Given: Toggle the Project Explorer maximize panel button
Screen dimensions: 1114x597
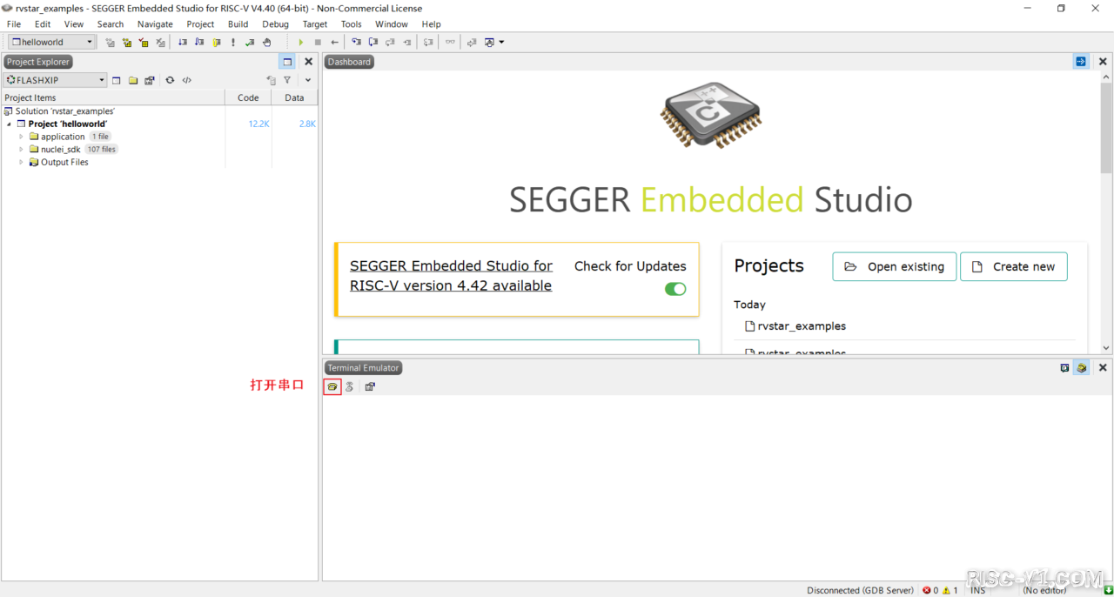Looking at the screenshot, I should click(287, 62).
